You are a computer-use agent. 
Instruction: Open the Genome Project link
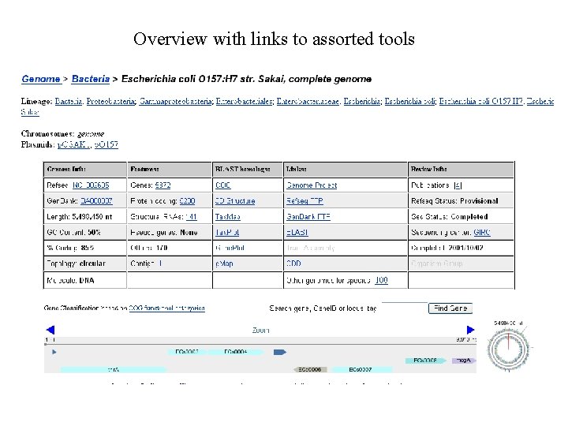[x=312, y=185]
